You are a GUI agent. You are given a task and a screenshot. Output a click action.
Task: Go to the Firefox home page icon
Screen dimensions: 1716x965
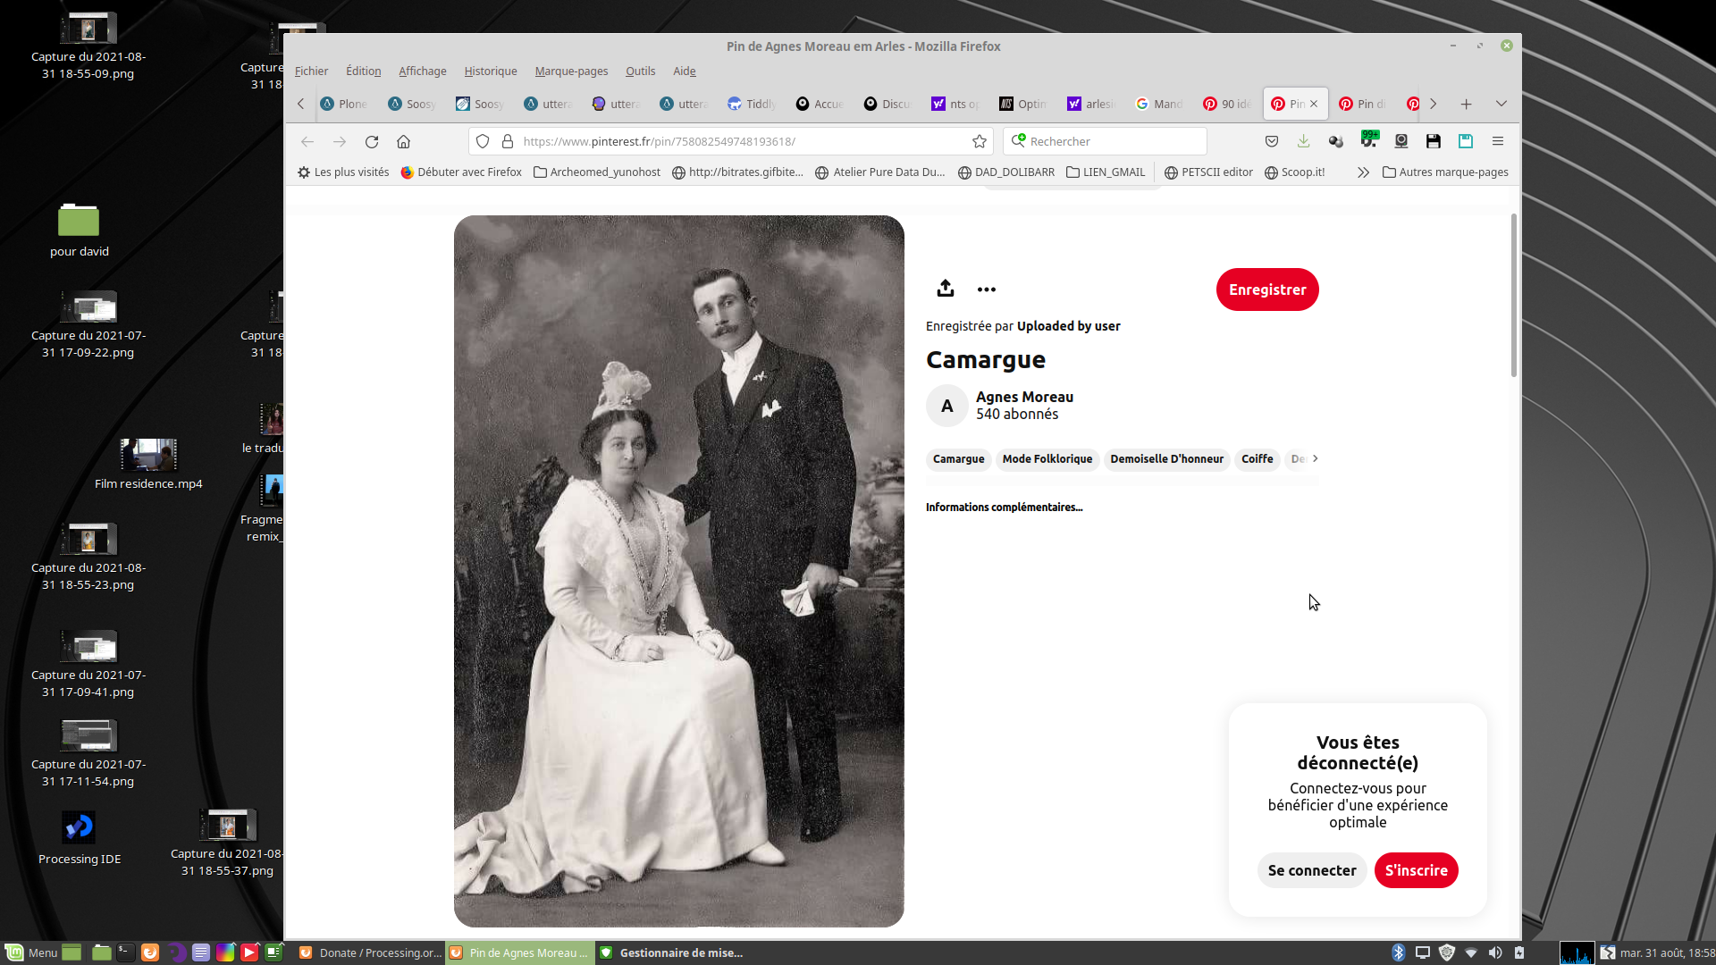click(404, 141)
